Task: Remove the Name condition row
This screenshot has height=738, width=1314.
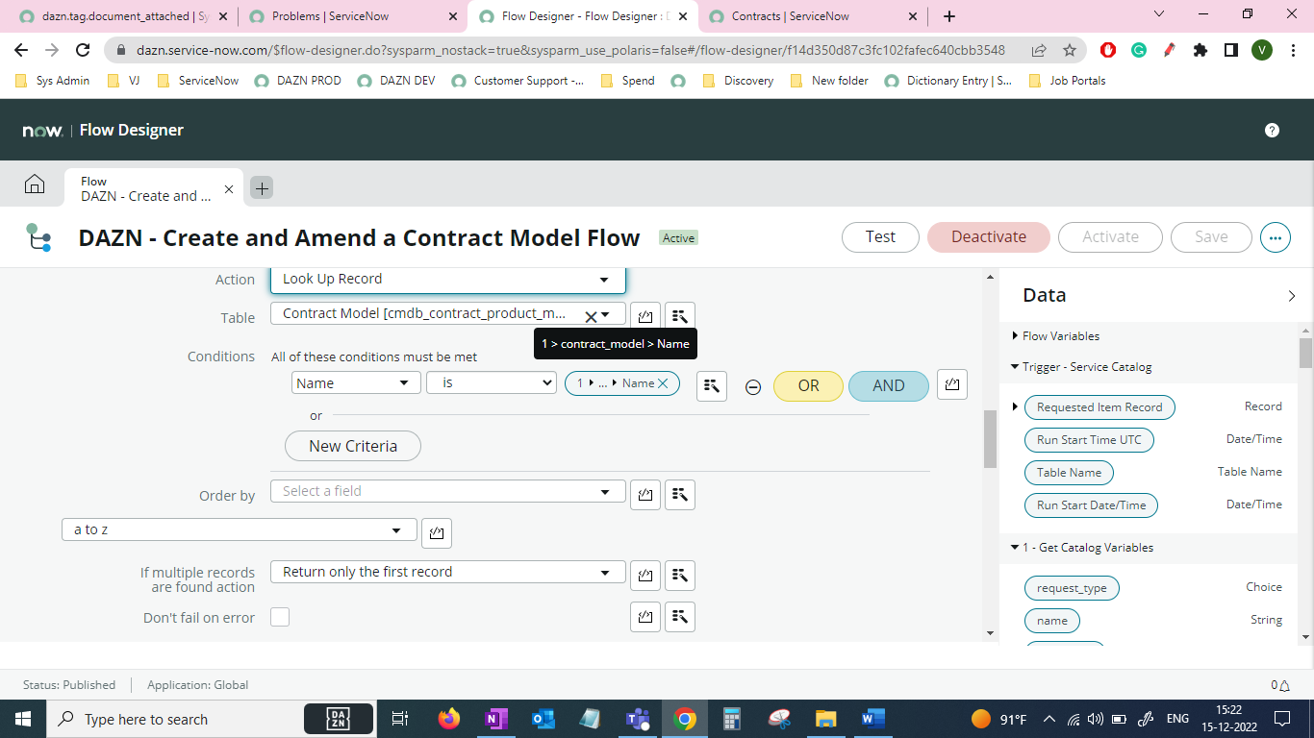Action: [754, 386]
